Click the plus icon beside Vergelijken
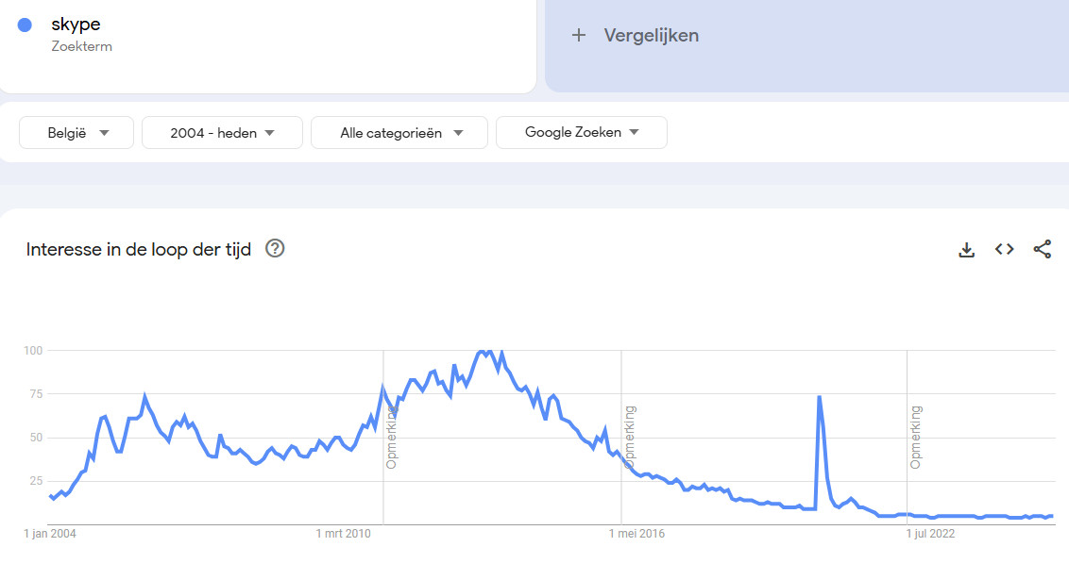Image resolution: width=1069 pixels, height=580 pixels. click(578, 36)
